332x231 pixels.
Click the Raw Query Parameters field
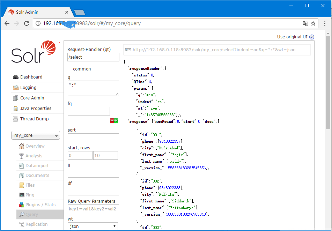tap(93, 209)
